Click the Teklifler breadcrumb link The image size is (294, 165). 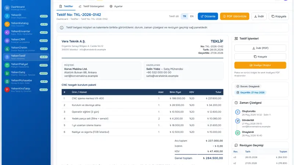tap(75, 19)
